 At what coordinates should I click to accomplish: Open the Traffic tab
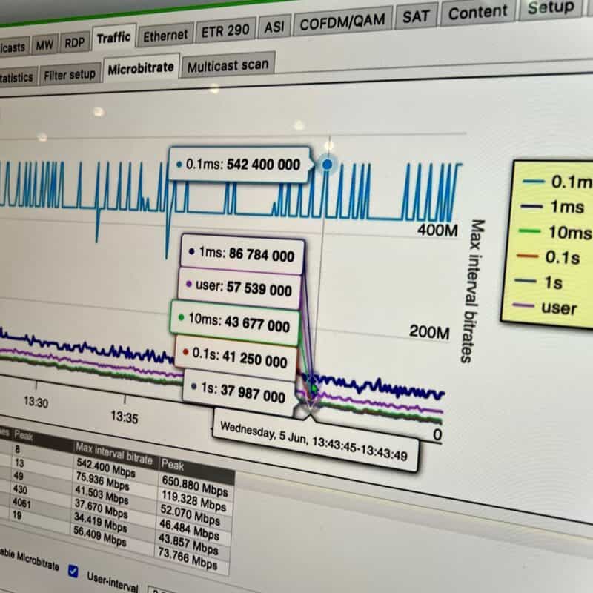pyautogui.click(x=113, y=38)
